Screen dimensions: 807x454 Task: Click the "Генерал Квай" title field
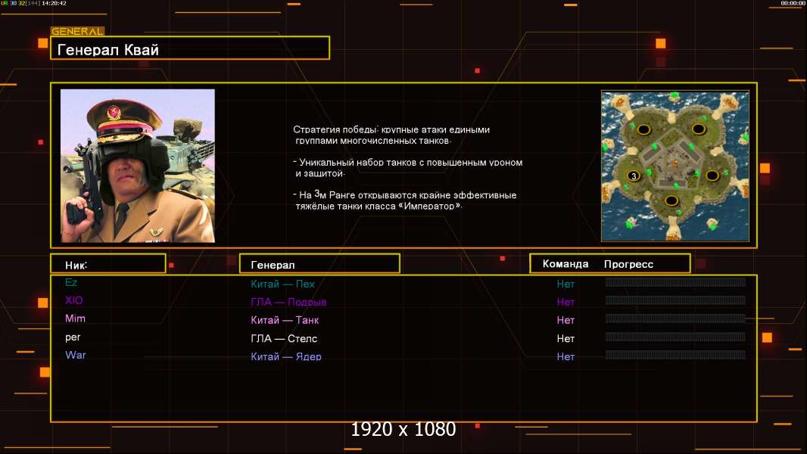pos(189,49)
